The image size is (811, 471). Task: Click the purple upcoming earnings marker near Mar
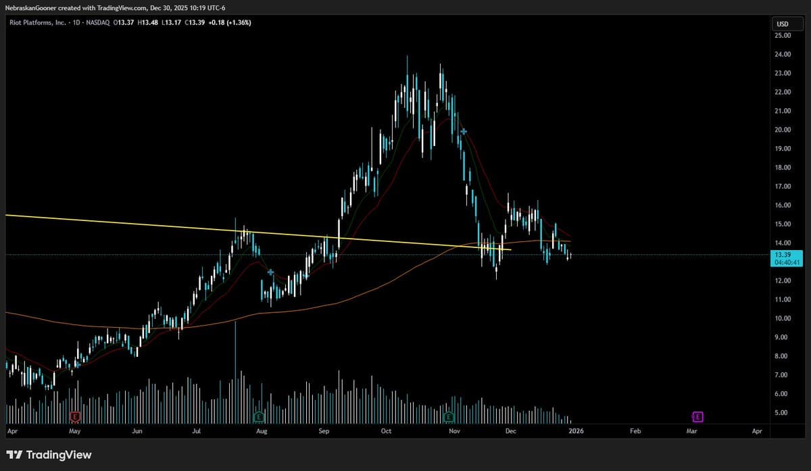(x=697, y=416)
